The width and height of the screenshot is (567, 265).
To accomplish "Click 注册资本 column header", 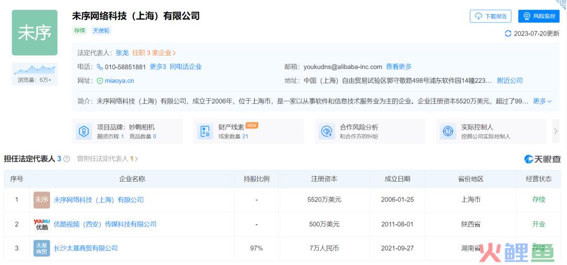I will [x=324, y=179].
